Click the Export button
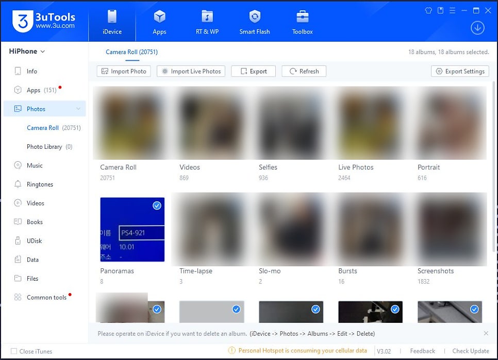 click(x=254, y=71)
